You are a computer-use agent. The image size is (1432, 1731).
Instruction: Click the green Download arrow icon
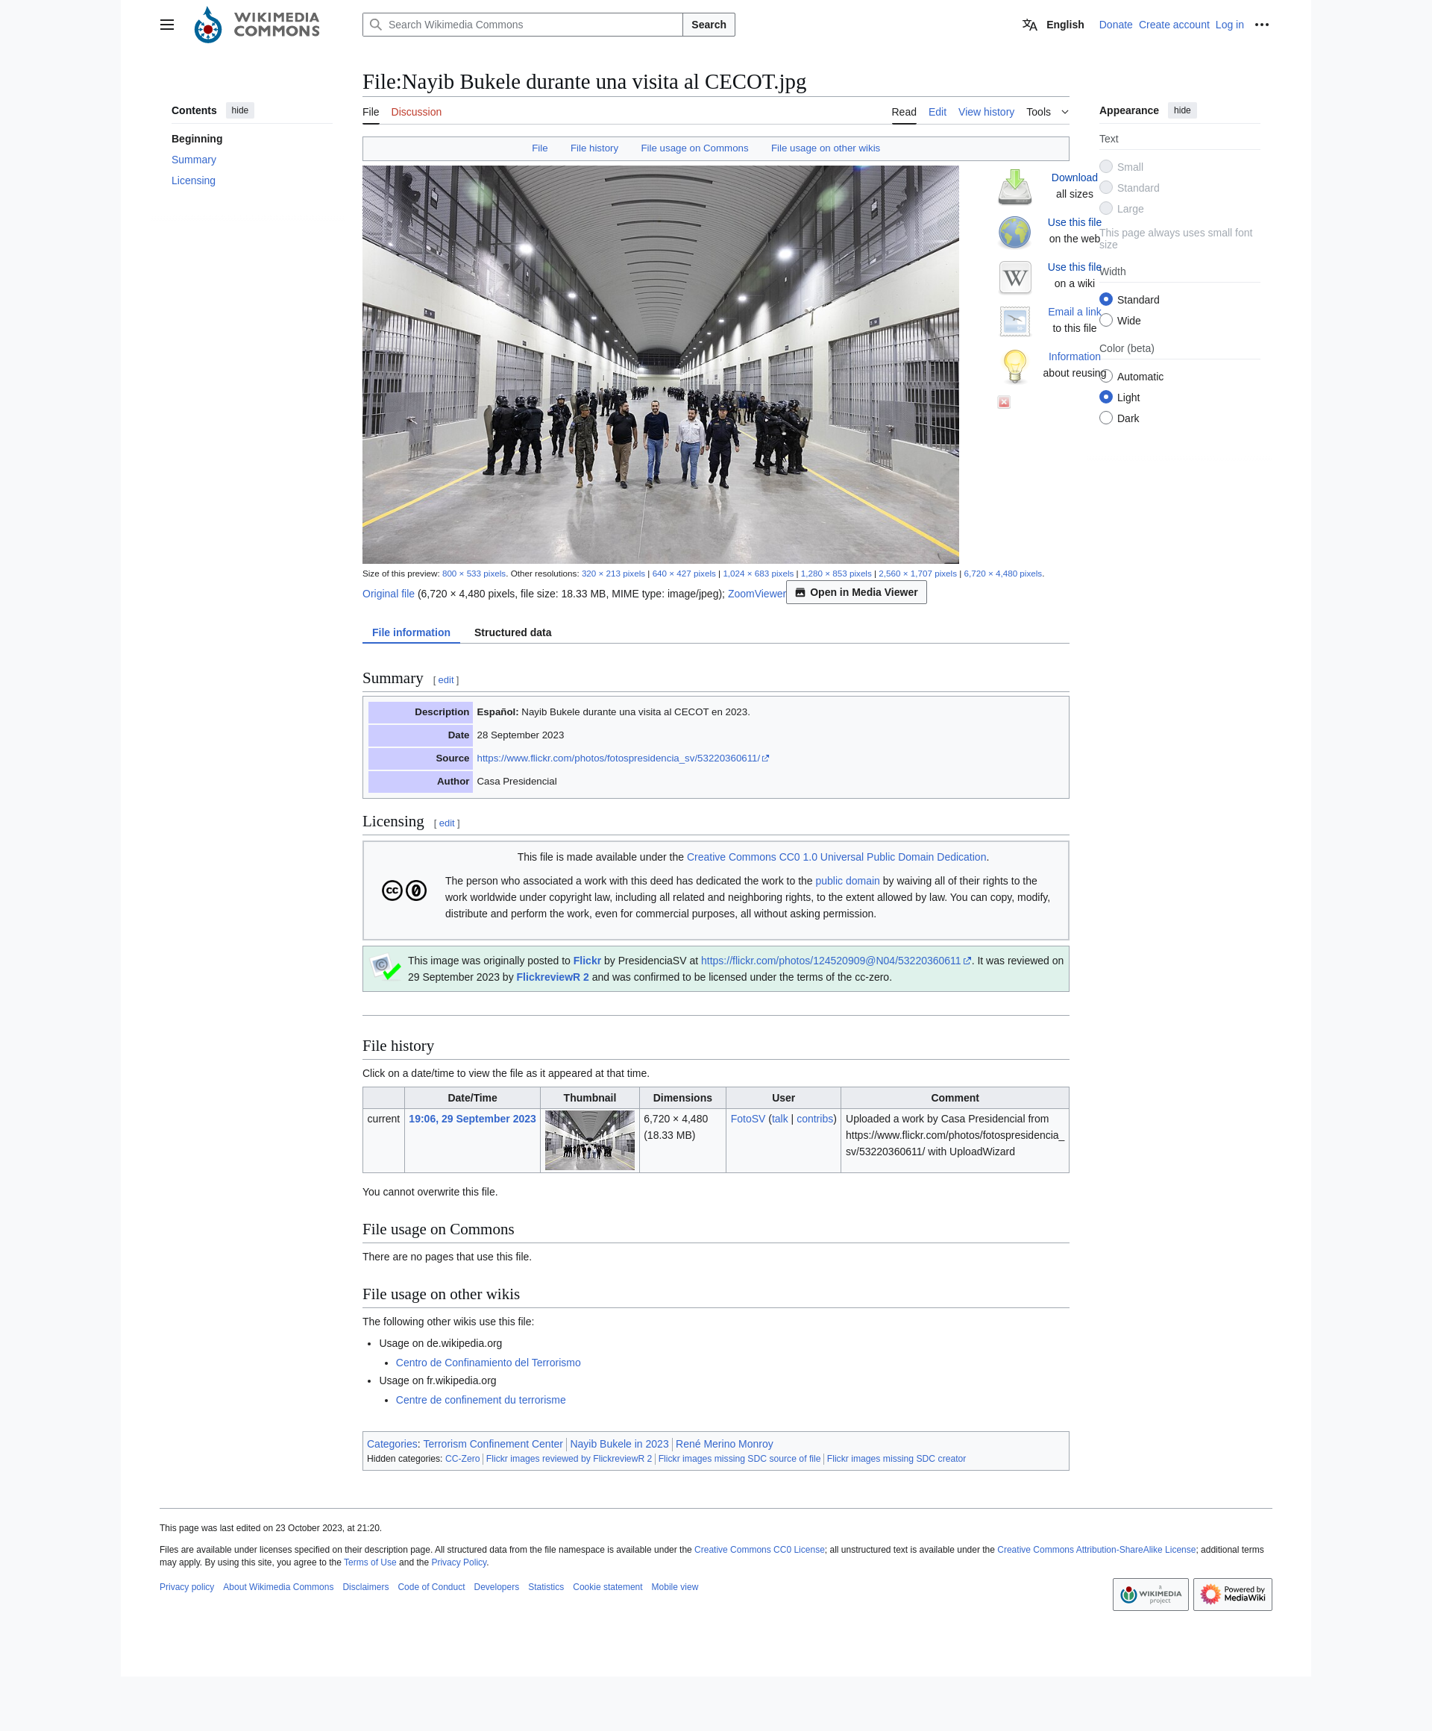pos(1014,187)
